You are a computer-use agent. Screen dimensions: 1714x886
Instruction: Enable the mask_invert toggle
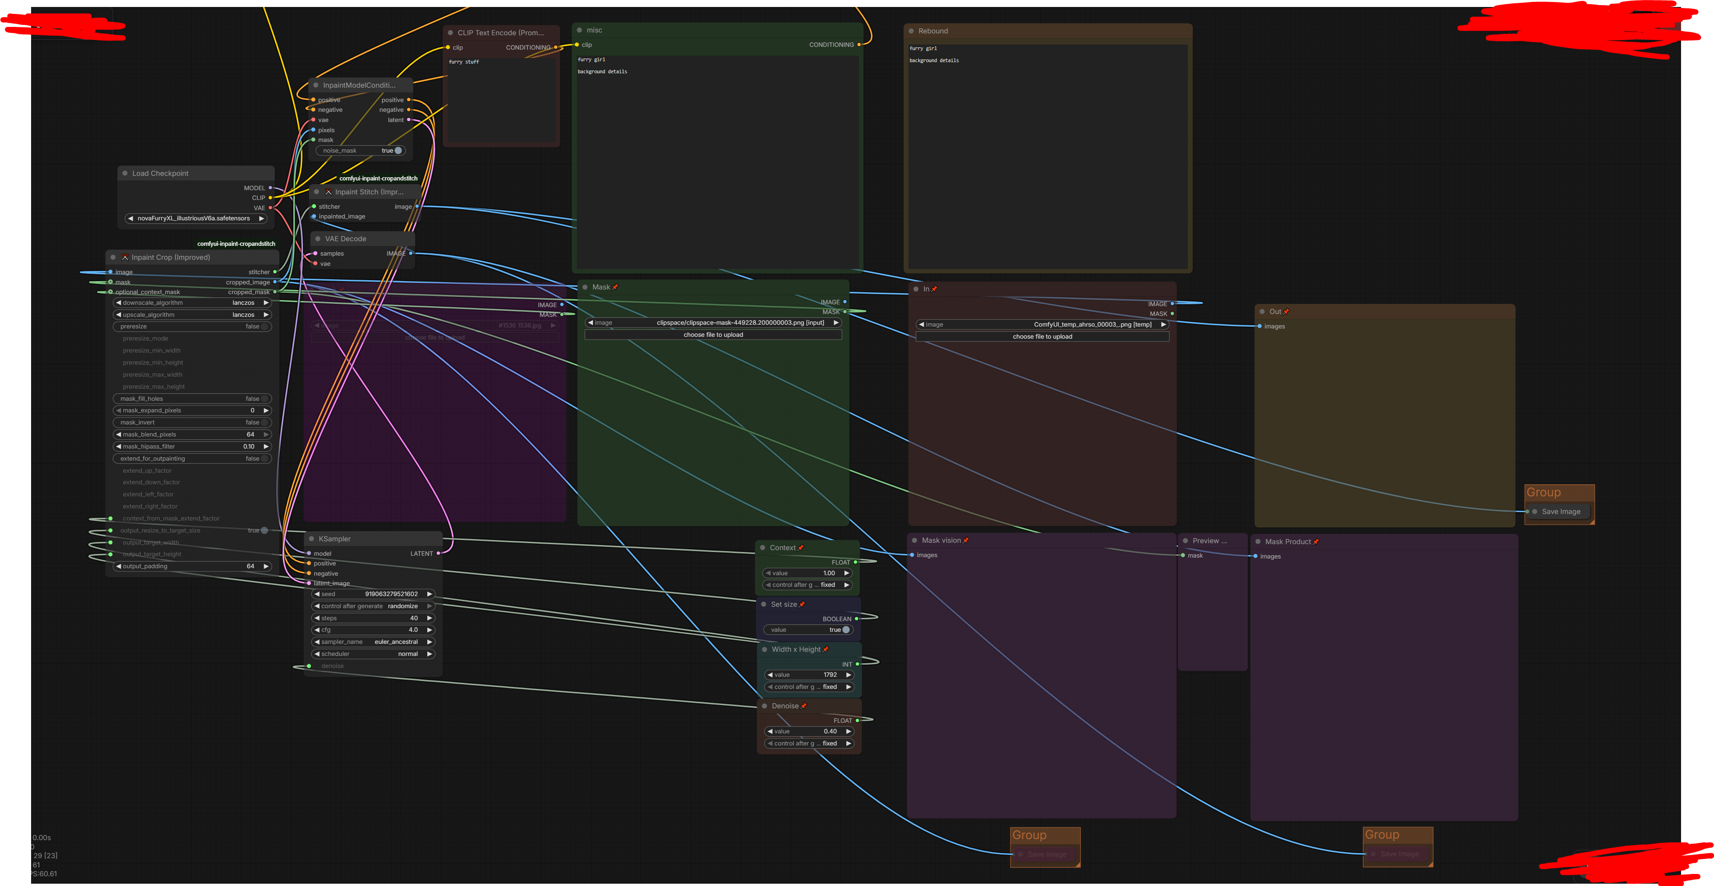pyautogui.click(x=264, y=423)
